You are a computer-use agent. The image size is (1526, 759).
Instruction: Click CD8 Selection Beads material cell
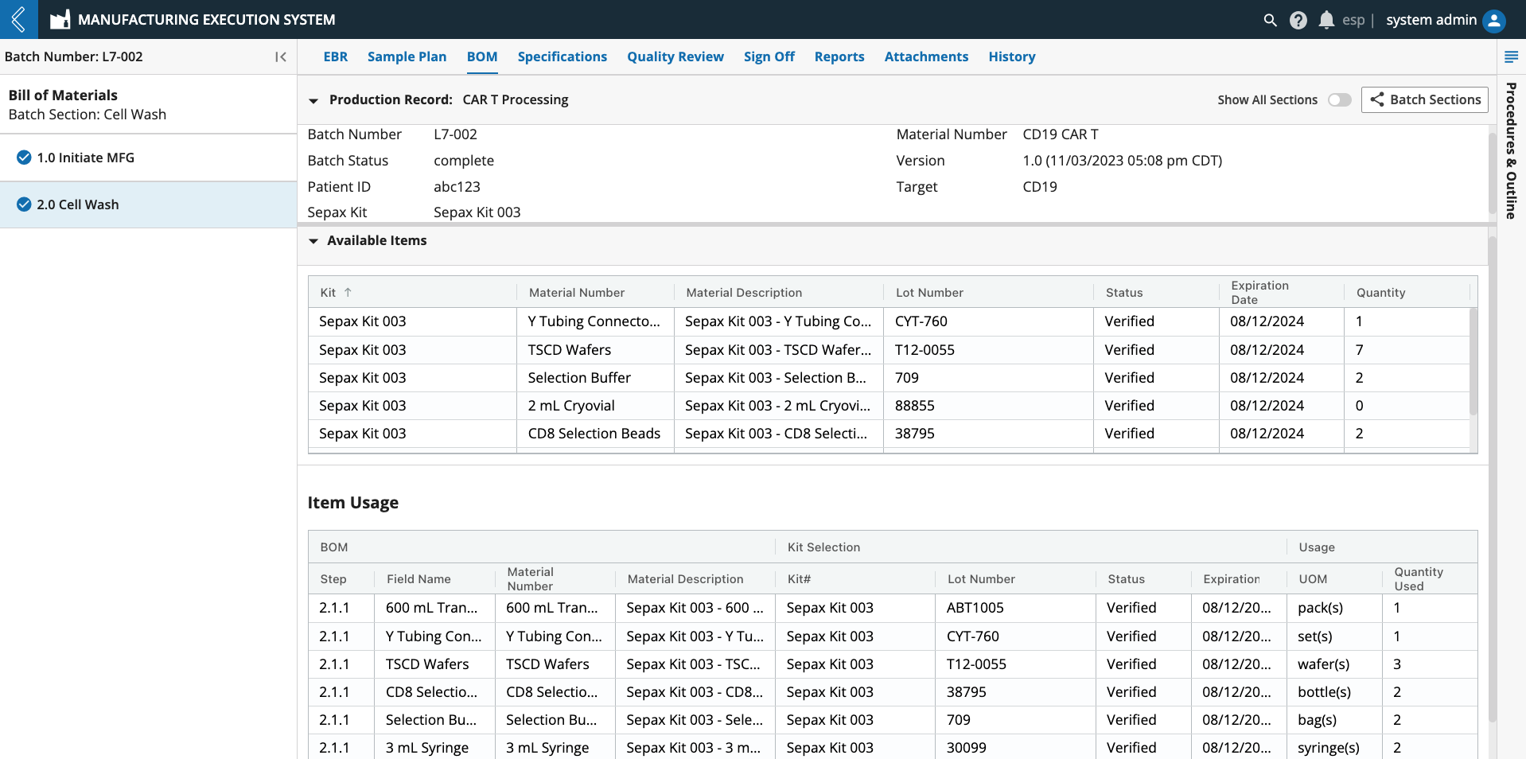(x=594, y=434)
